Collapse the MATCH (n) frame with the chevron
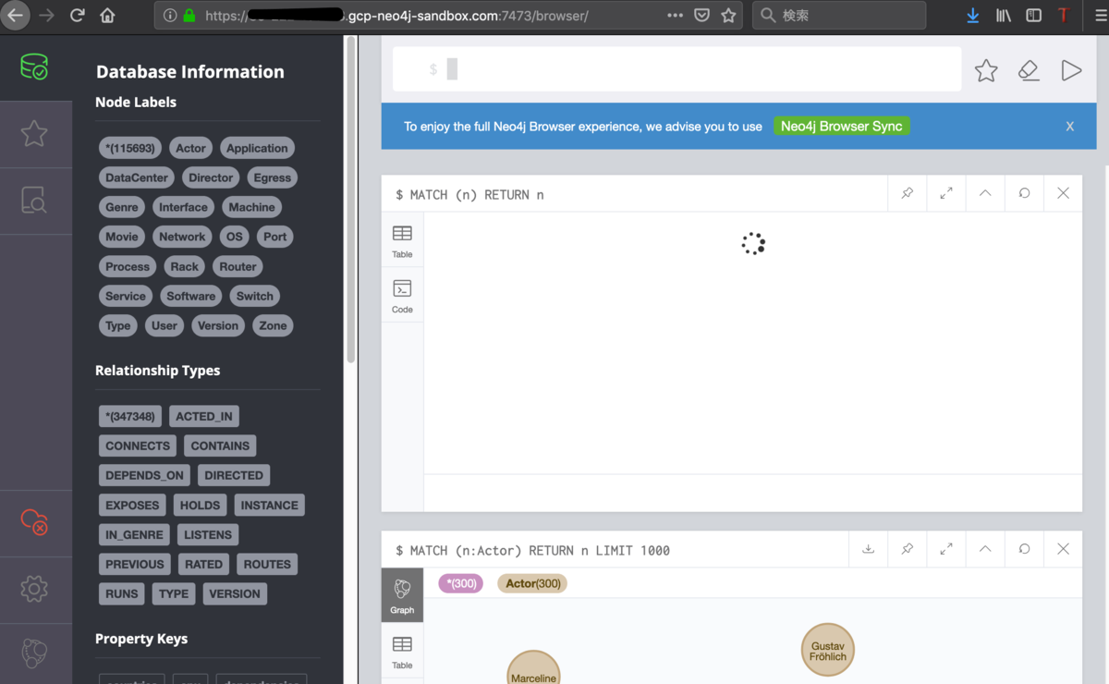The width and height of the screenshot is (1109, 684). pos(984,193)
